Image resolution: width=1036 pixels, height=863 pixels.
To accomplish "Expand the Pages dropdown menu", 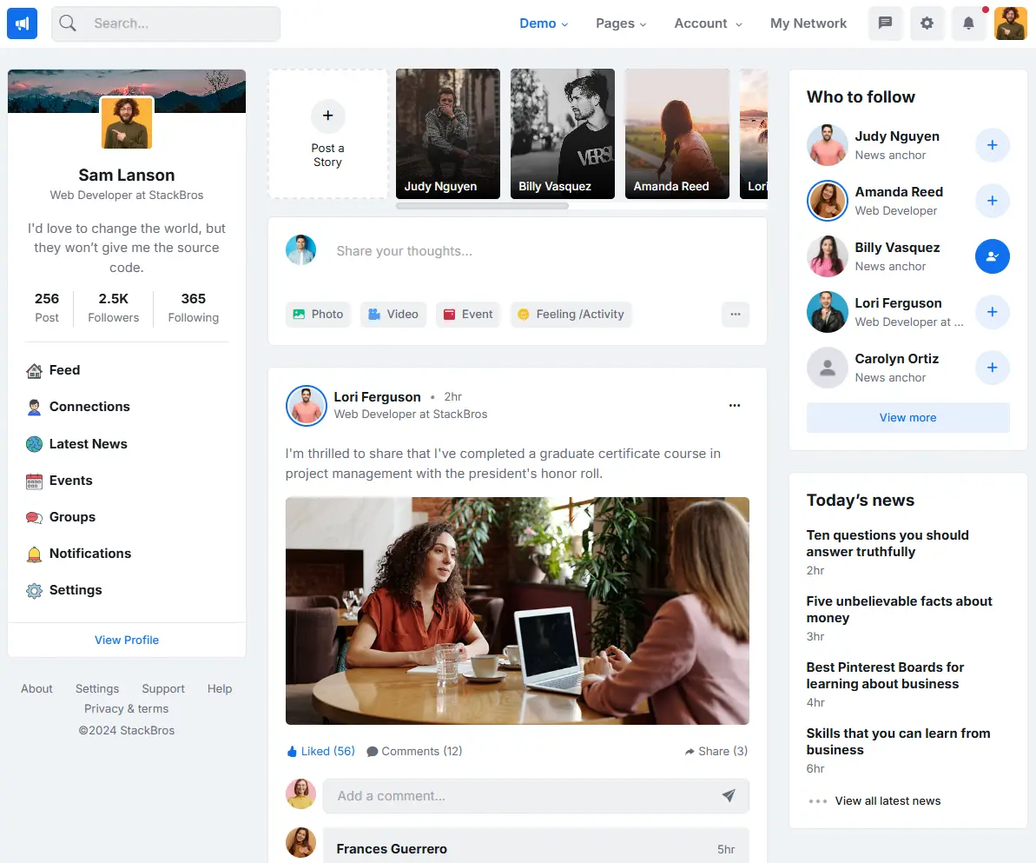I will tap(621, 23).
